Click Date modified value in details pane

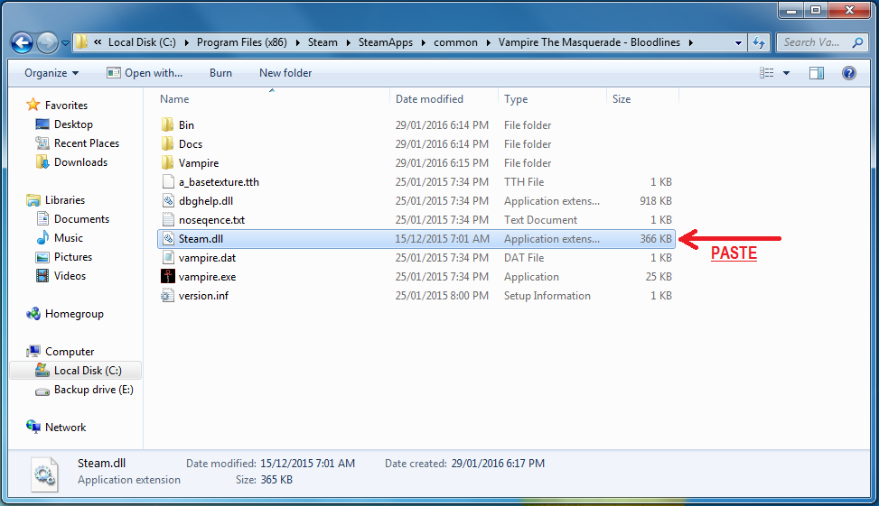(x=307, y=464)
